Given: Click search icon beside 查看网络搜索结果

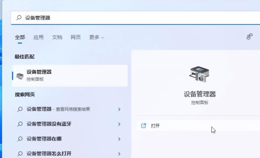Looking at the screenshot, I should 20,109.
